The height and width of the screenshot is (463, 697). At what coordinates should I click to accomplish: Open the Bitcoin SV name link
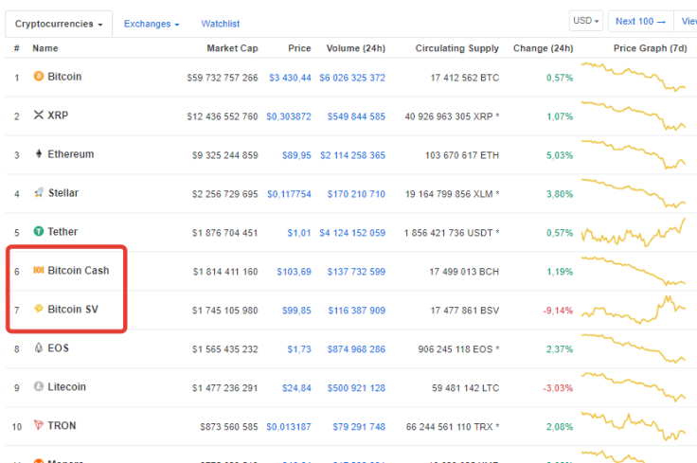tap(73, 309)
